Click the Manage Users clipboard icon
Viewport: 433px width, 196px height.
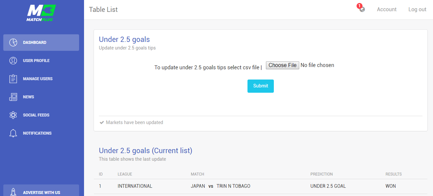pos(13,79)
